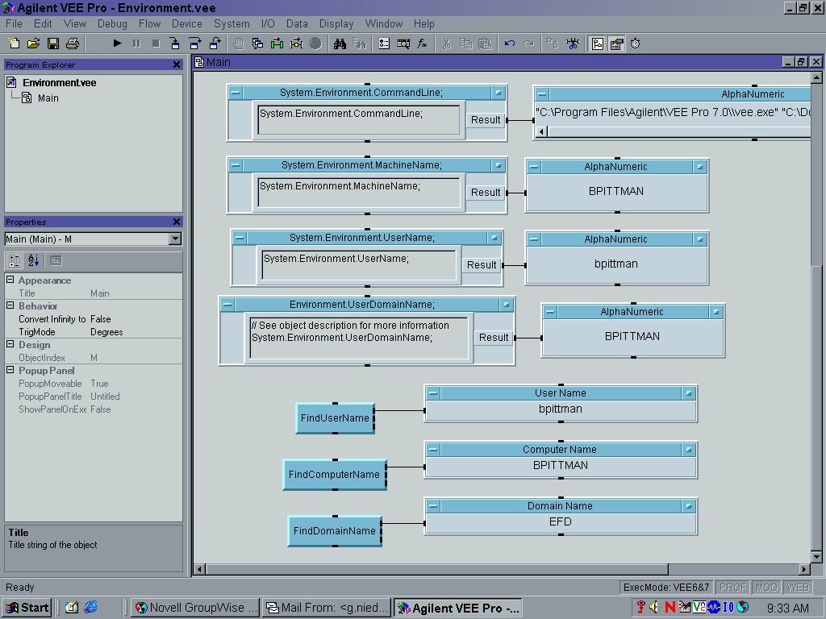This screenshot has height=619, width=826.
Task: Open the Function & Object Browser fx icon
Action: point(422,44)
